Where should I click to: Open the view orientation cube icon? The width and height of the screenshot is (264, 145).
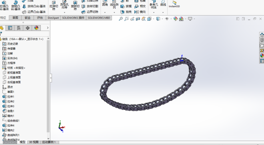[149, 19]
